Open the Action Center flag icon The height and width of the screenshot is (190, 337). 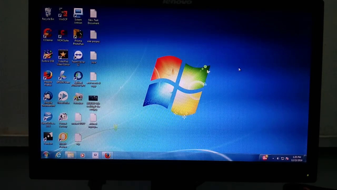287,159
